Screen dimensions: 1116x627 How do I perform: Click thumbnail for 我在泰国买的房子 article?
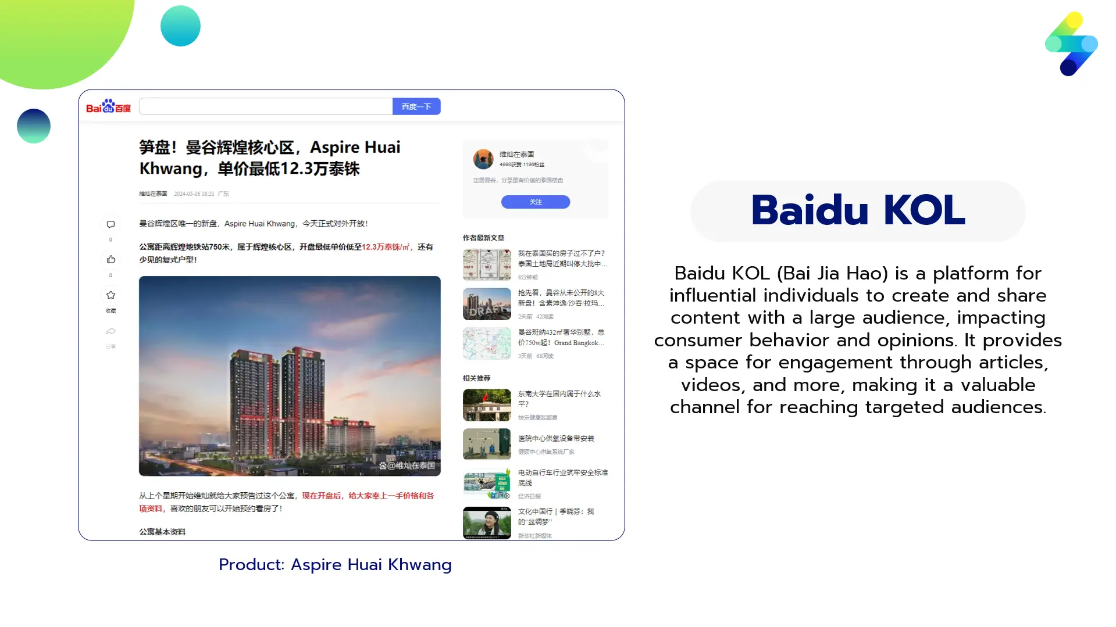(x=487, y=264)
